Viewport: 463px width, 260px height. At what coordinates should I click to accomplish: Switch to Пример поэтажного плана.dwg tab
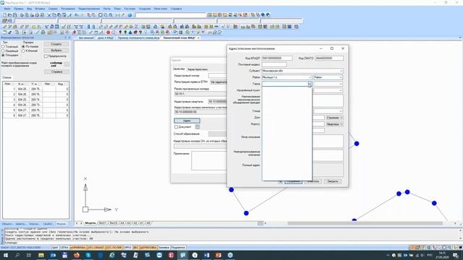point(138,38)
